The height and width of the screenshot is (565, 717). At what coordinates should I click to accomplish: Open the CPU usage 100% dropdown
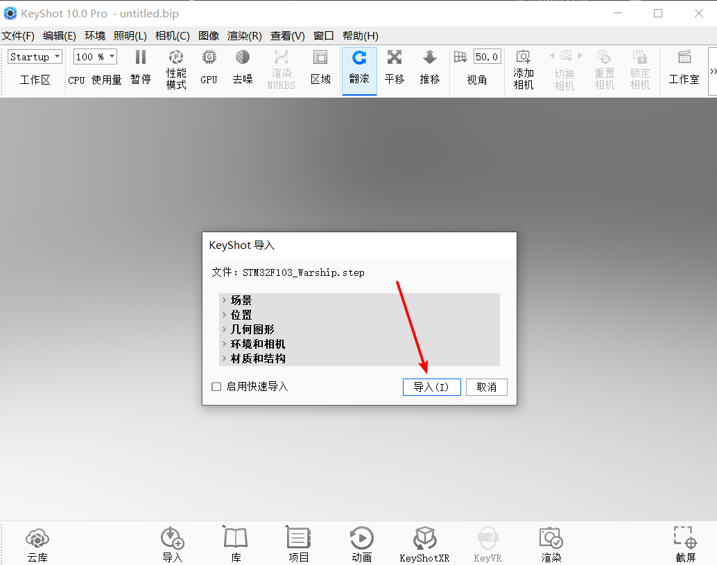[x=95, y=57]
